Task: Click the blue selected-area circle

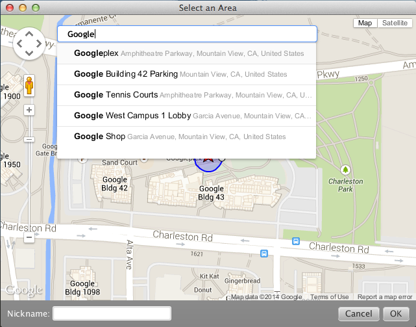Action: 208,166
